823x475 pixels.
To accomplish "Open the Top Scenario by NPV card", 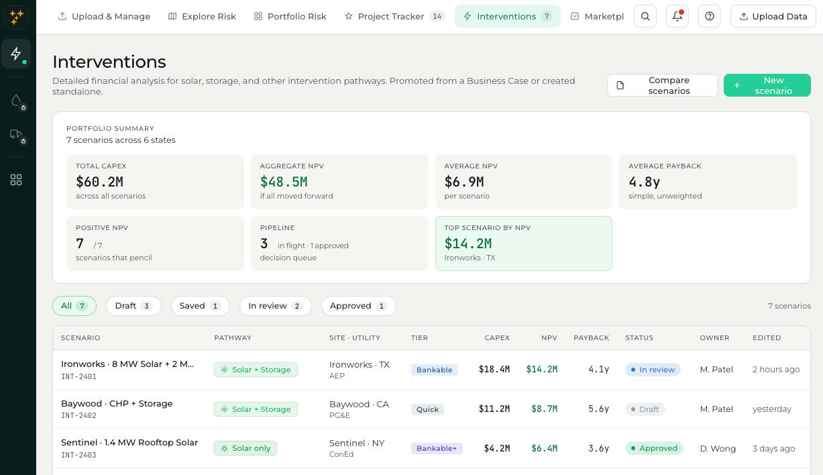I will (x=524, y=244).
